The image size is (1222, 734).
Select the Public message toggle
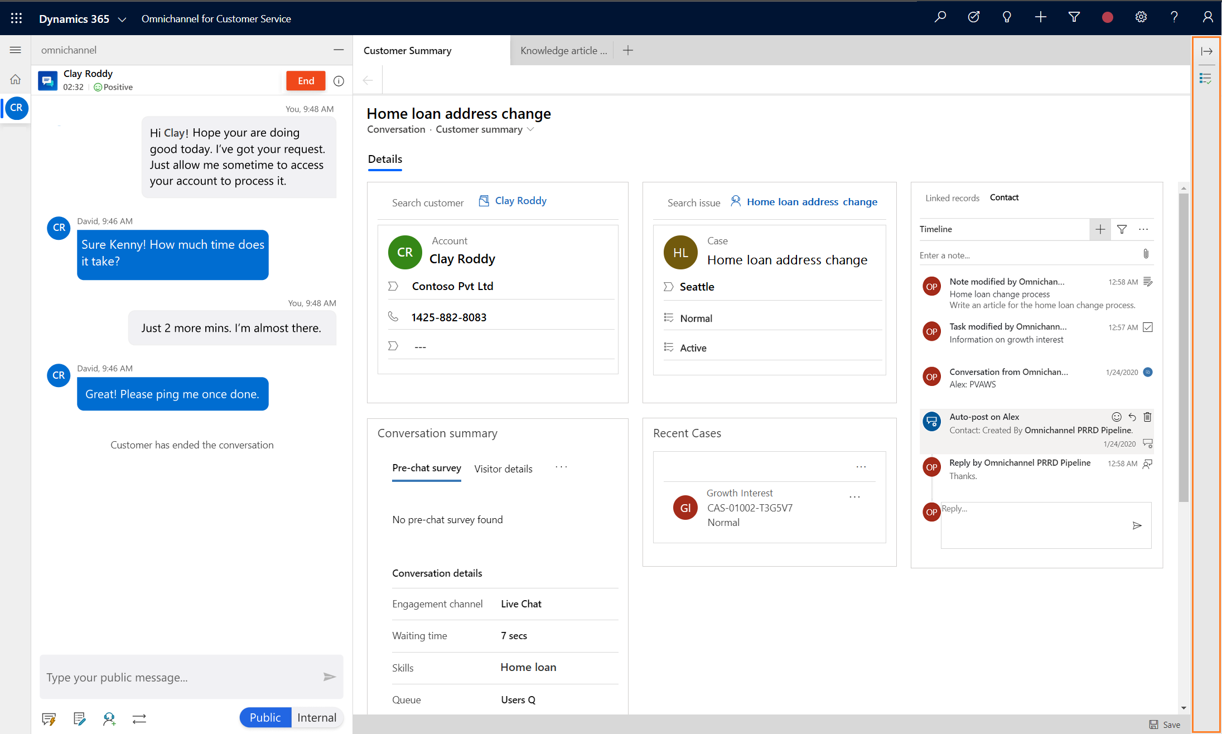tap(264, 717)
